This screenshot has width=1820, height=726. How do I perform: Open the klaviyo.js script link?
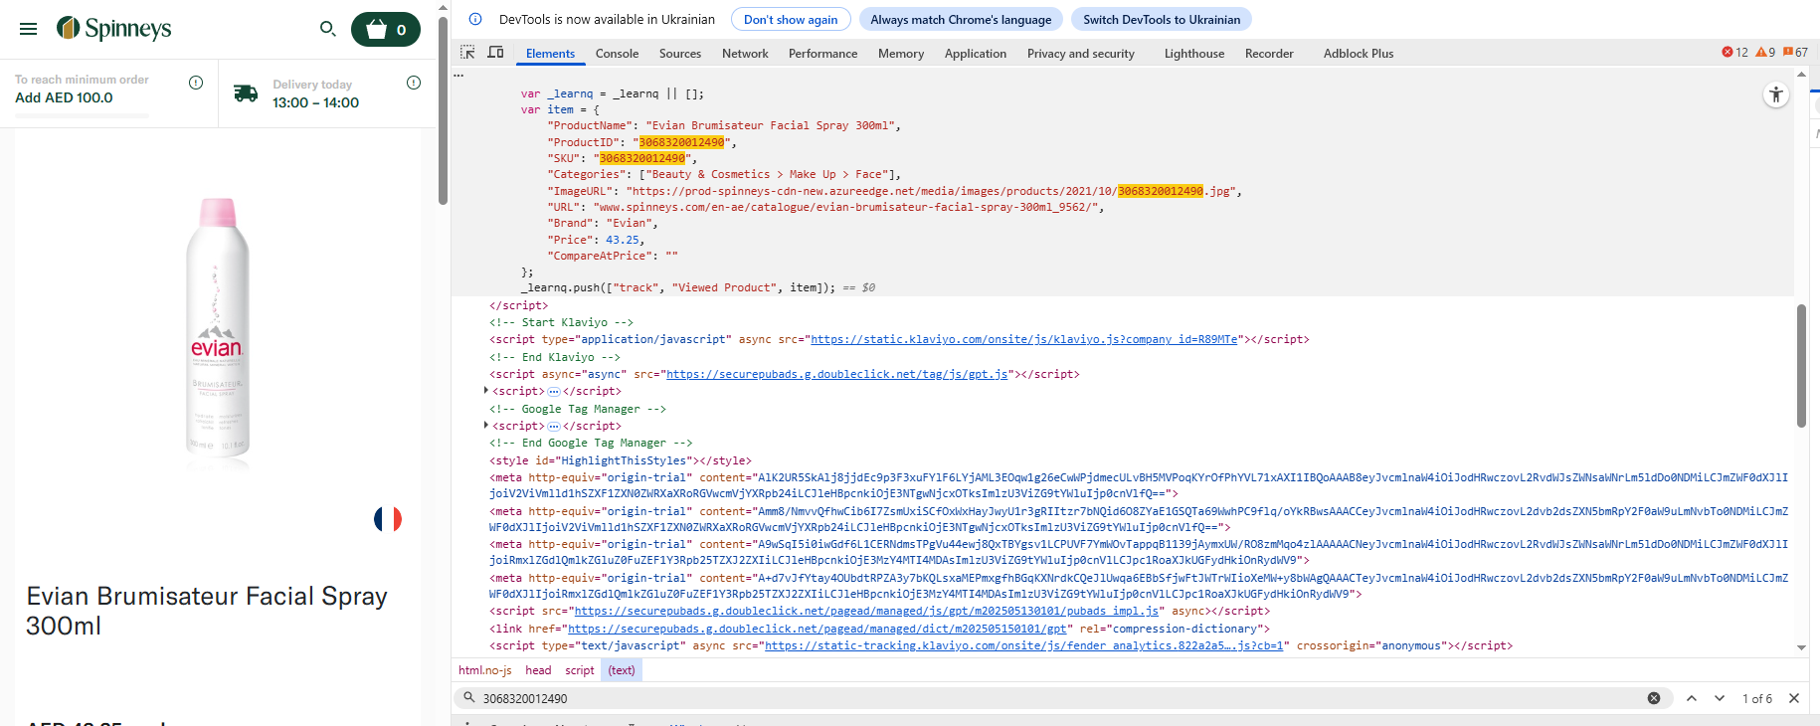(x=1024, y=340)
